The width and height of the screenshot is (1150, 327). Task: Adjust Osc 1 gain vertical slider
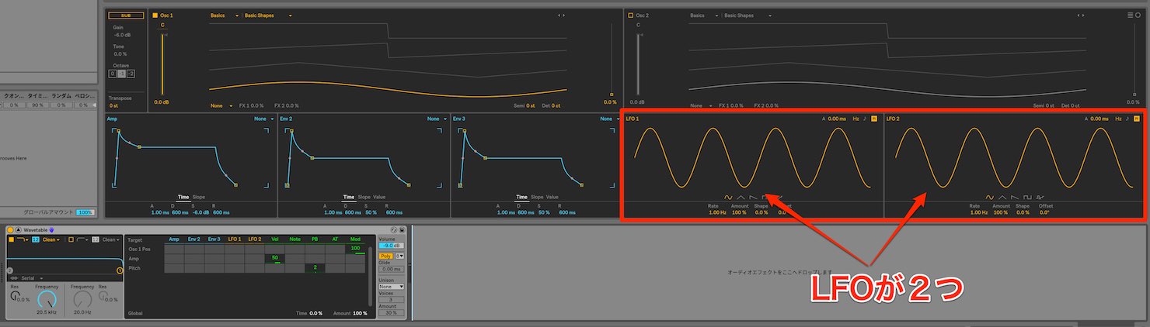tap(163, 64)
